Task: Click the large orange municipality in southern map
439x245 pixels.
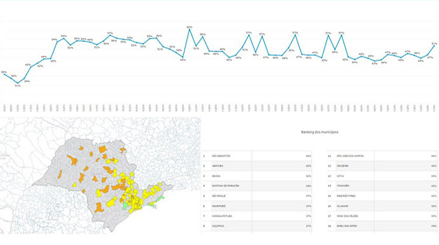Action: (x=99, y=208)
